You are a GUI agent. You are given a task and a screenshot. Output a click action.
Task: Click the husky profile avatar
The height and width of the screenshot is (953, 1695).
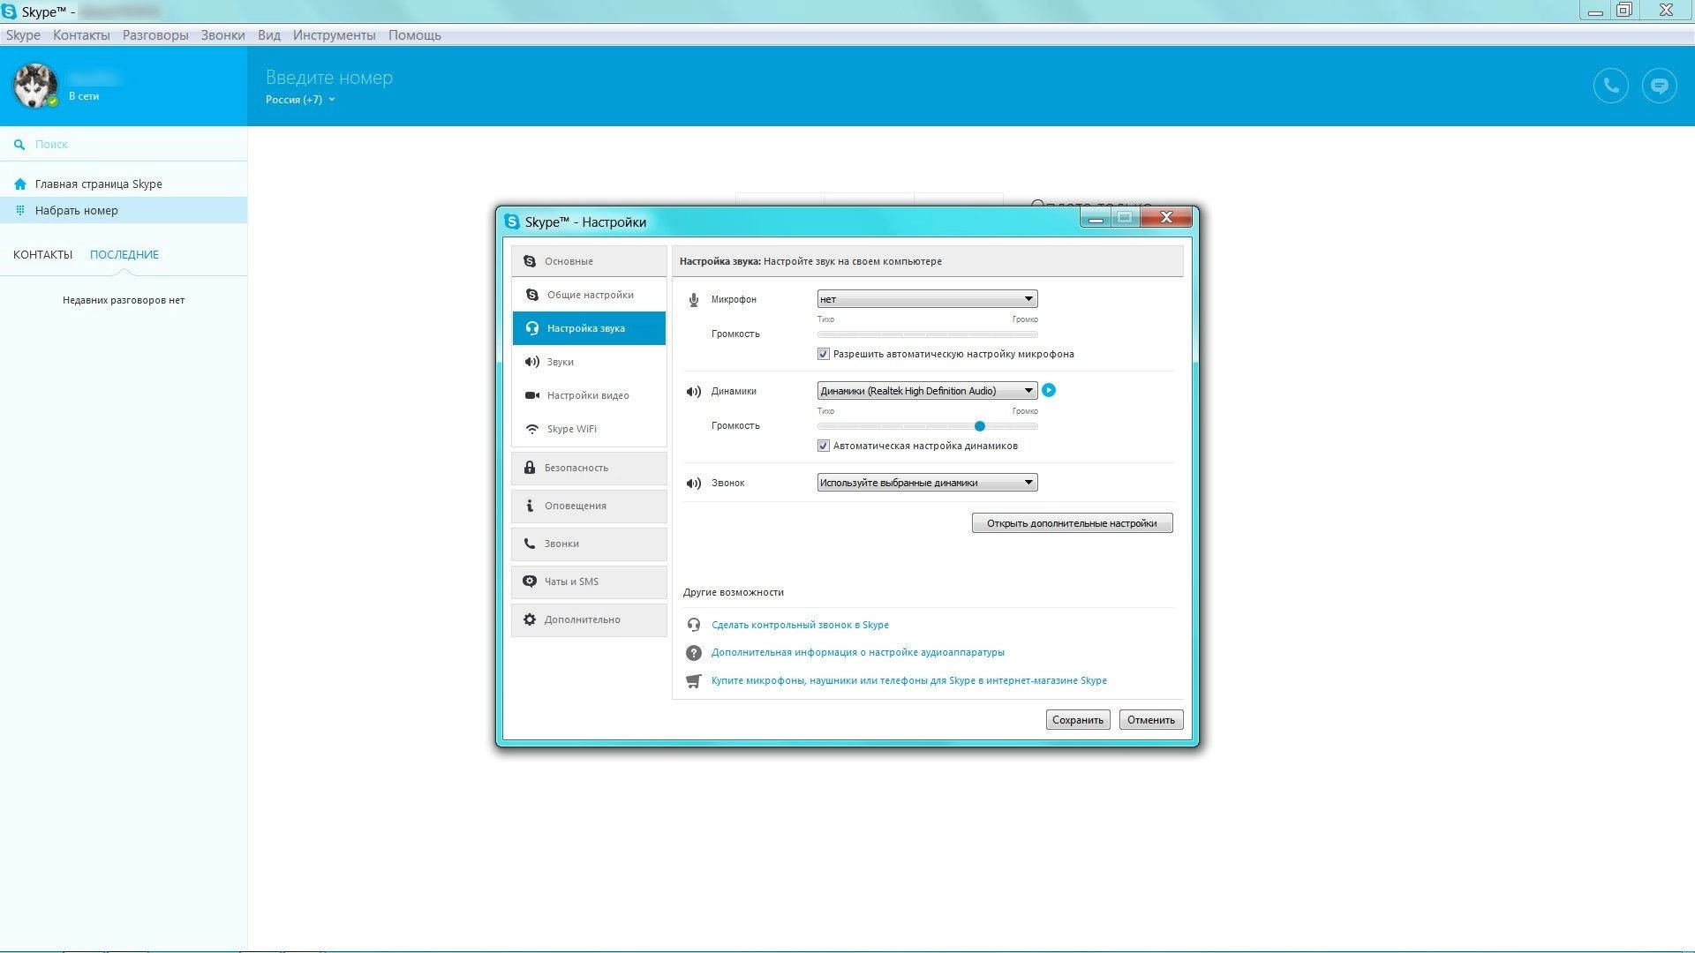[x=35, y=86]
